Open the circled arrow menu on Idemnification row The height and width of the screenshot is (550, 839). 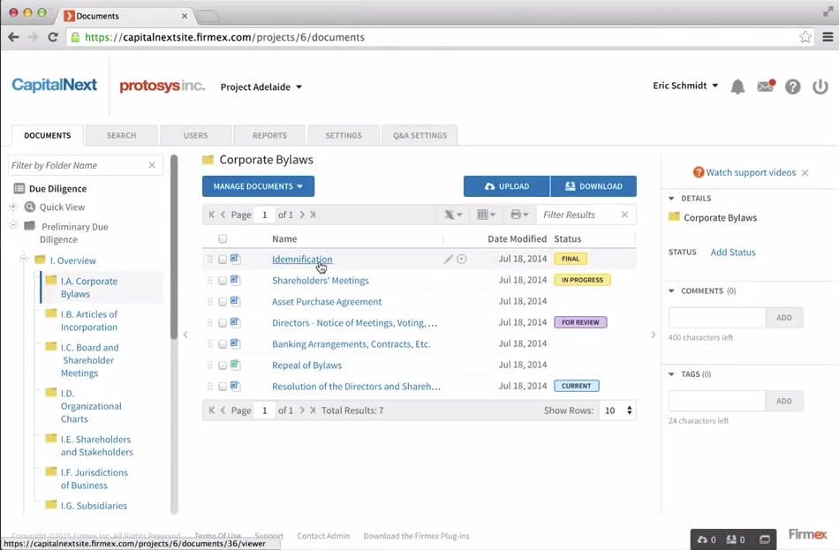pos(461,259)
